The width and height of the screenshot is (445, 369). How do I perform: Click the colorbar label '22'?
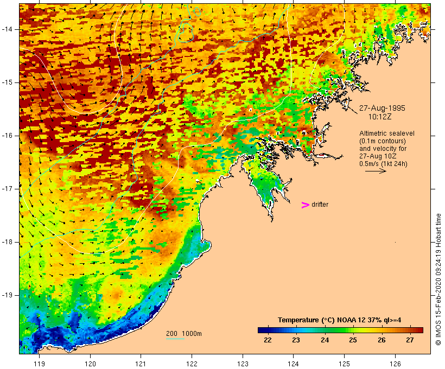(268, 340)
